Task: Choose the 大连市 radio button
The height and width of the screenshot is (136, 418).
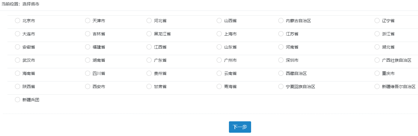Action: [x=17, y=34]
